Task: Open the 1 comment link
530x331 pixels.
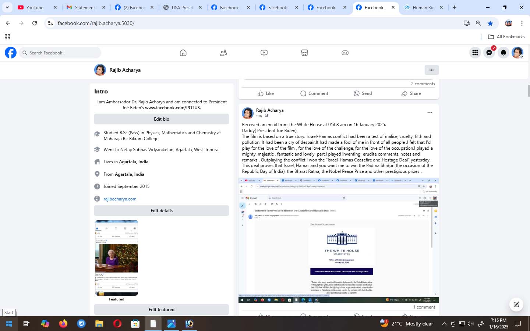Action: point(424,307)
